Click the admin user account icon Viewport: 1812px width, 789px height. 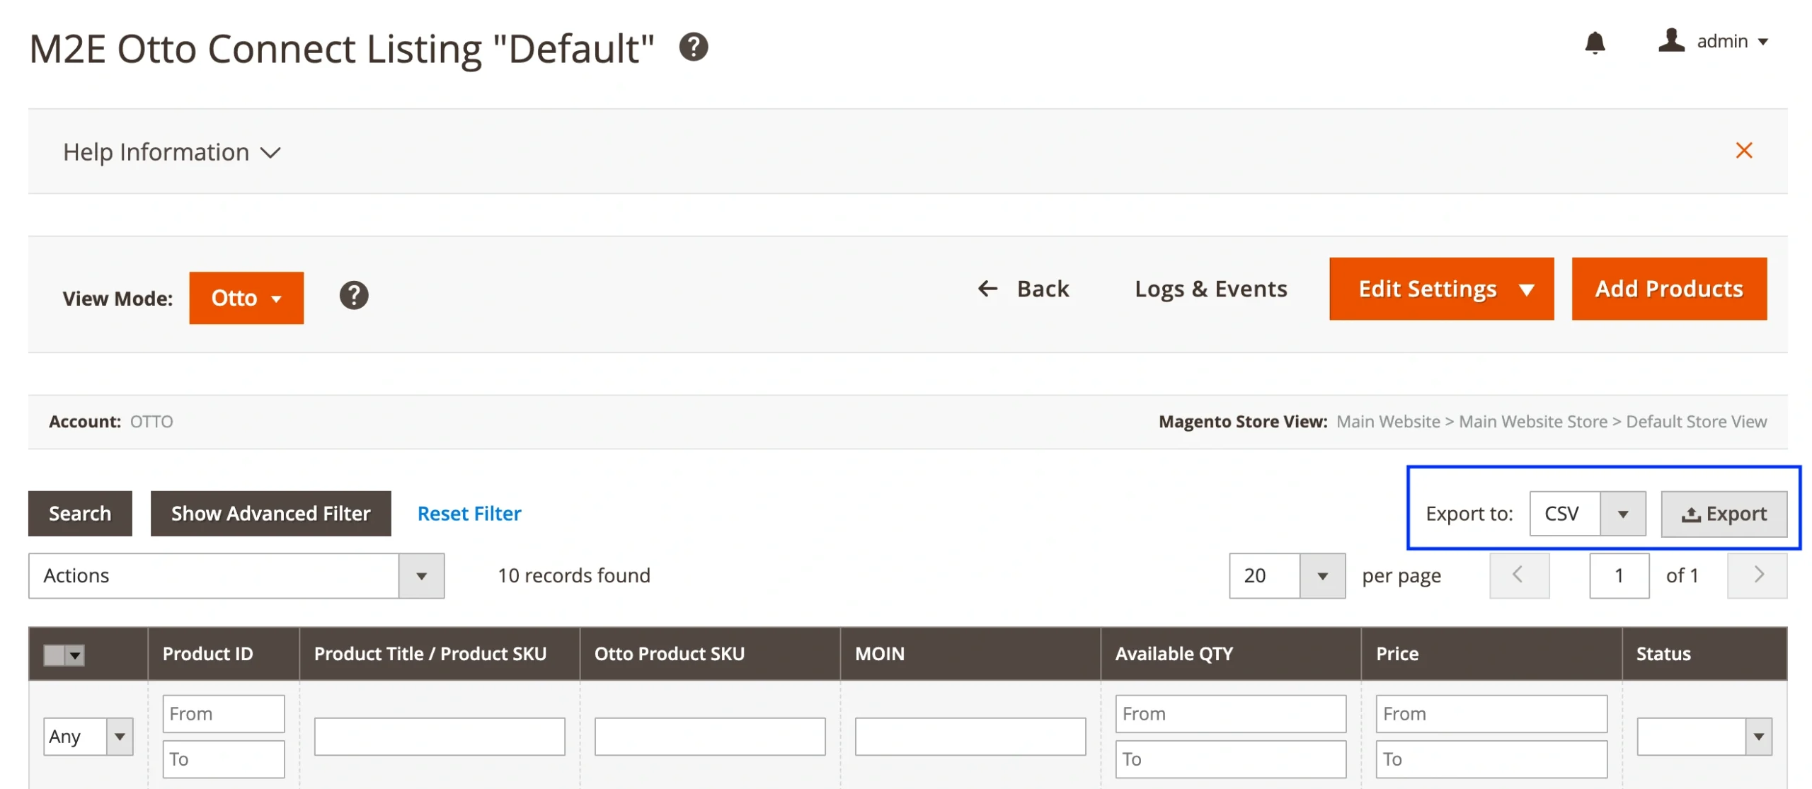(1671, 40)
